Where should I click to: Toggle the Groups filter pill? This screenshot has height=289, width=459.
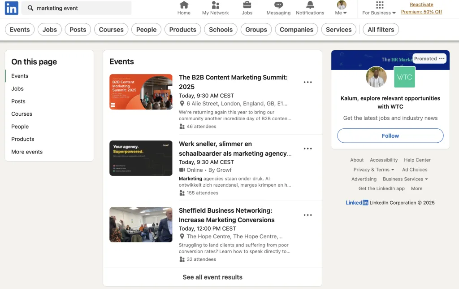[256, 29]
